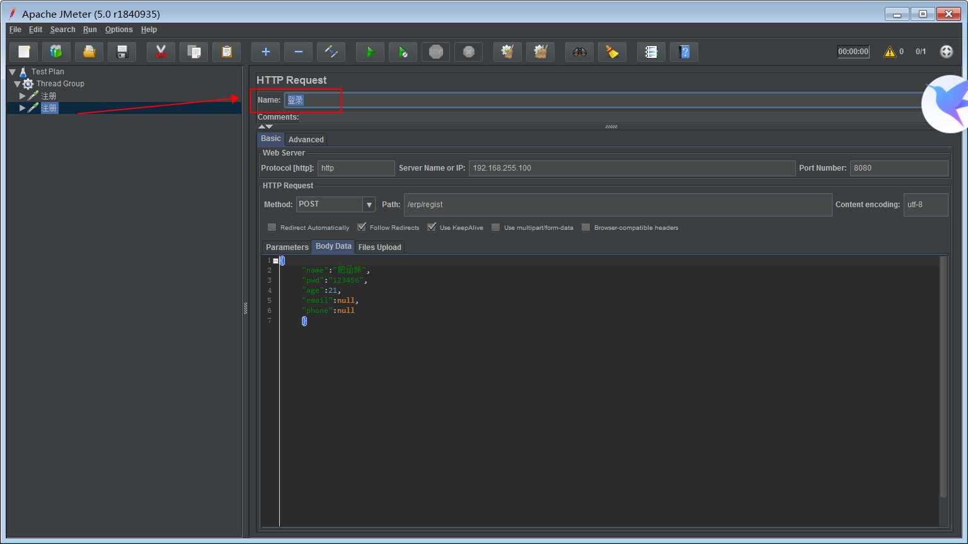
Task: Expand the highlighted 注册 sampler arrow
Action: pos(23,108)
